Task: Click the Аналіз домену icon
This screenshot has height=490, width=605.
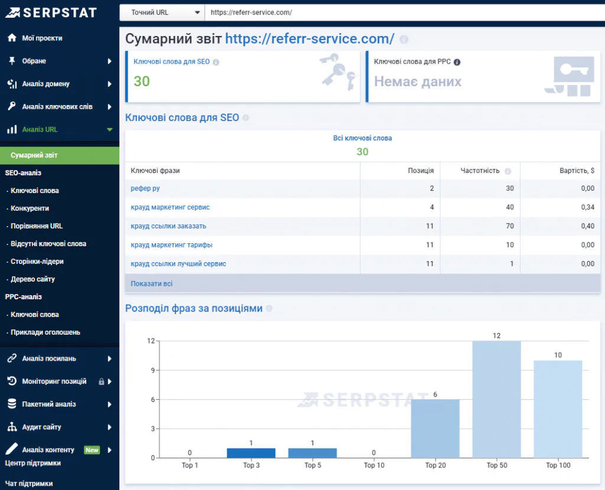Action: (x=12, y=84)
